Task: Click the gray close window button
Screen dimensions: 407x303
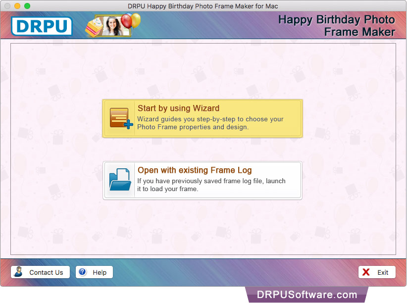Action: [x=7, y=6]
